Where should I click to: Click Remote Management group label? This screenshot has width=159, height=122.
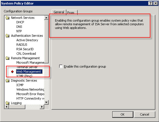25,58
